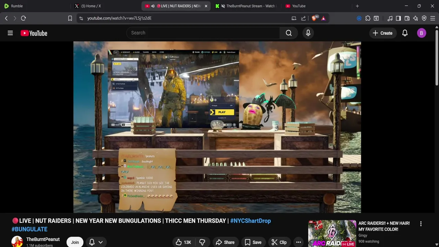The image size is (439, 247).
Task: Open the Gingy channel name
Action: pos(363,235)
